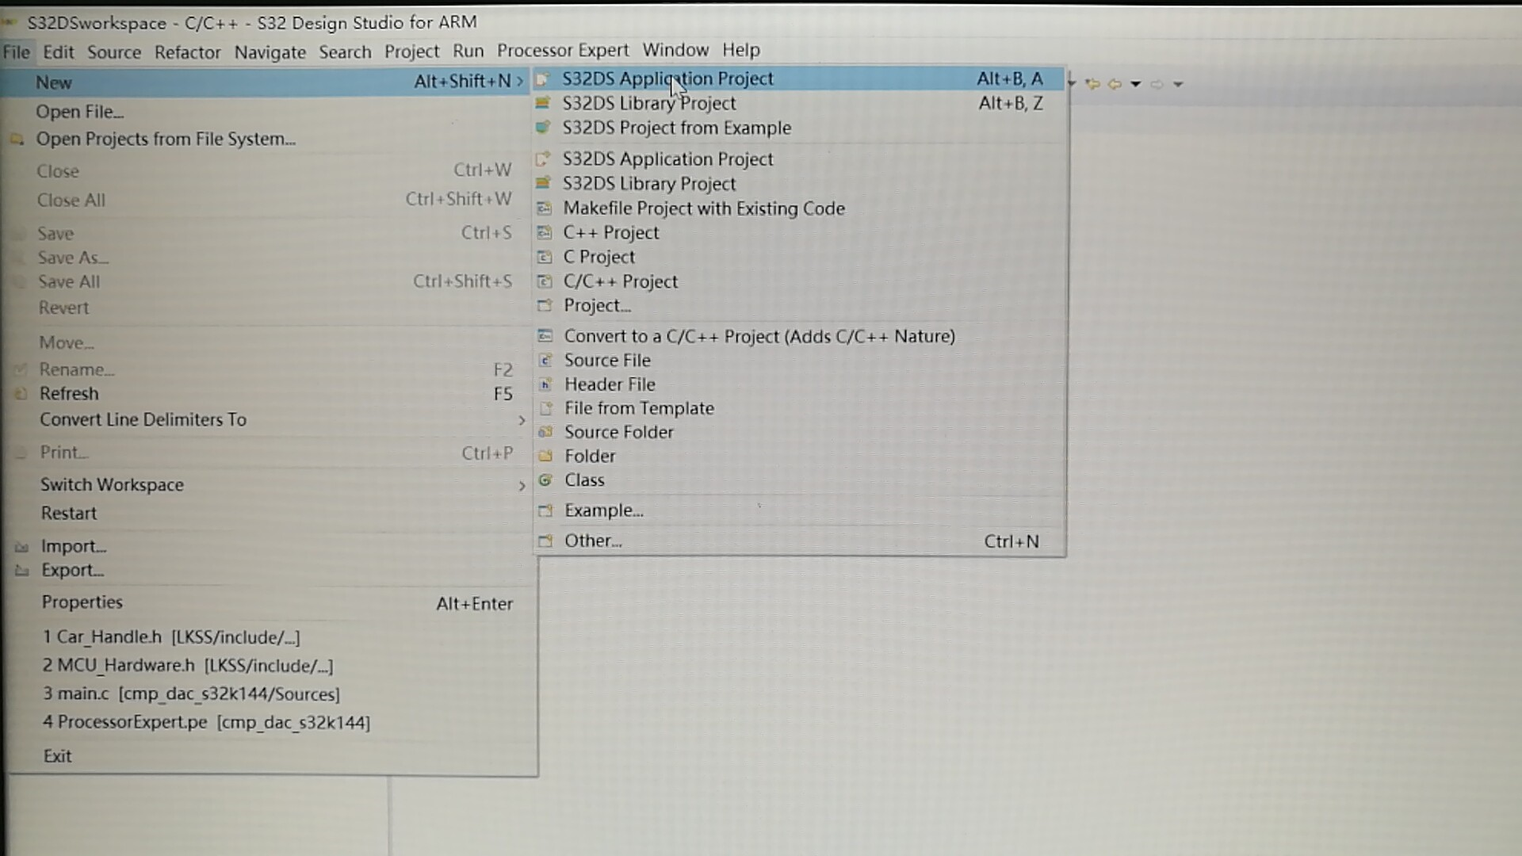Click the Header File icon in submenu
1522x856 pixels.
[545, 384]
